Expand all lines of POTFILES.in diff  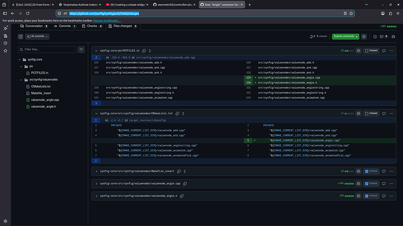150,51
